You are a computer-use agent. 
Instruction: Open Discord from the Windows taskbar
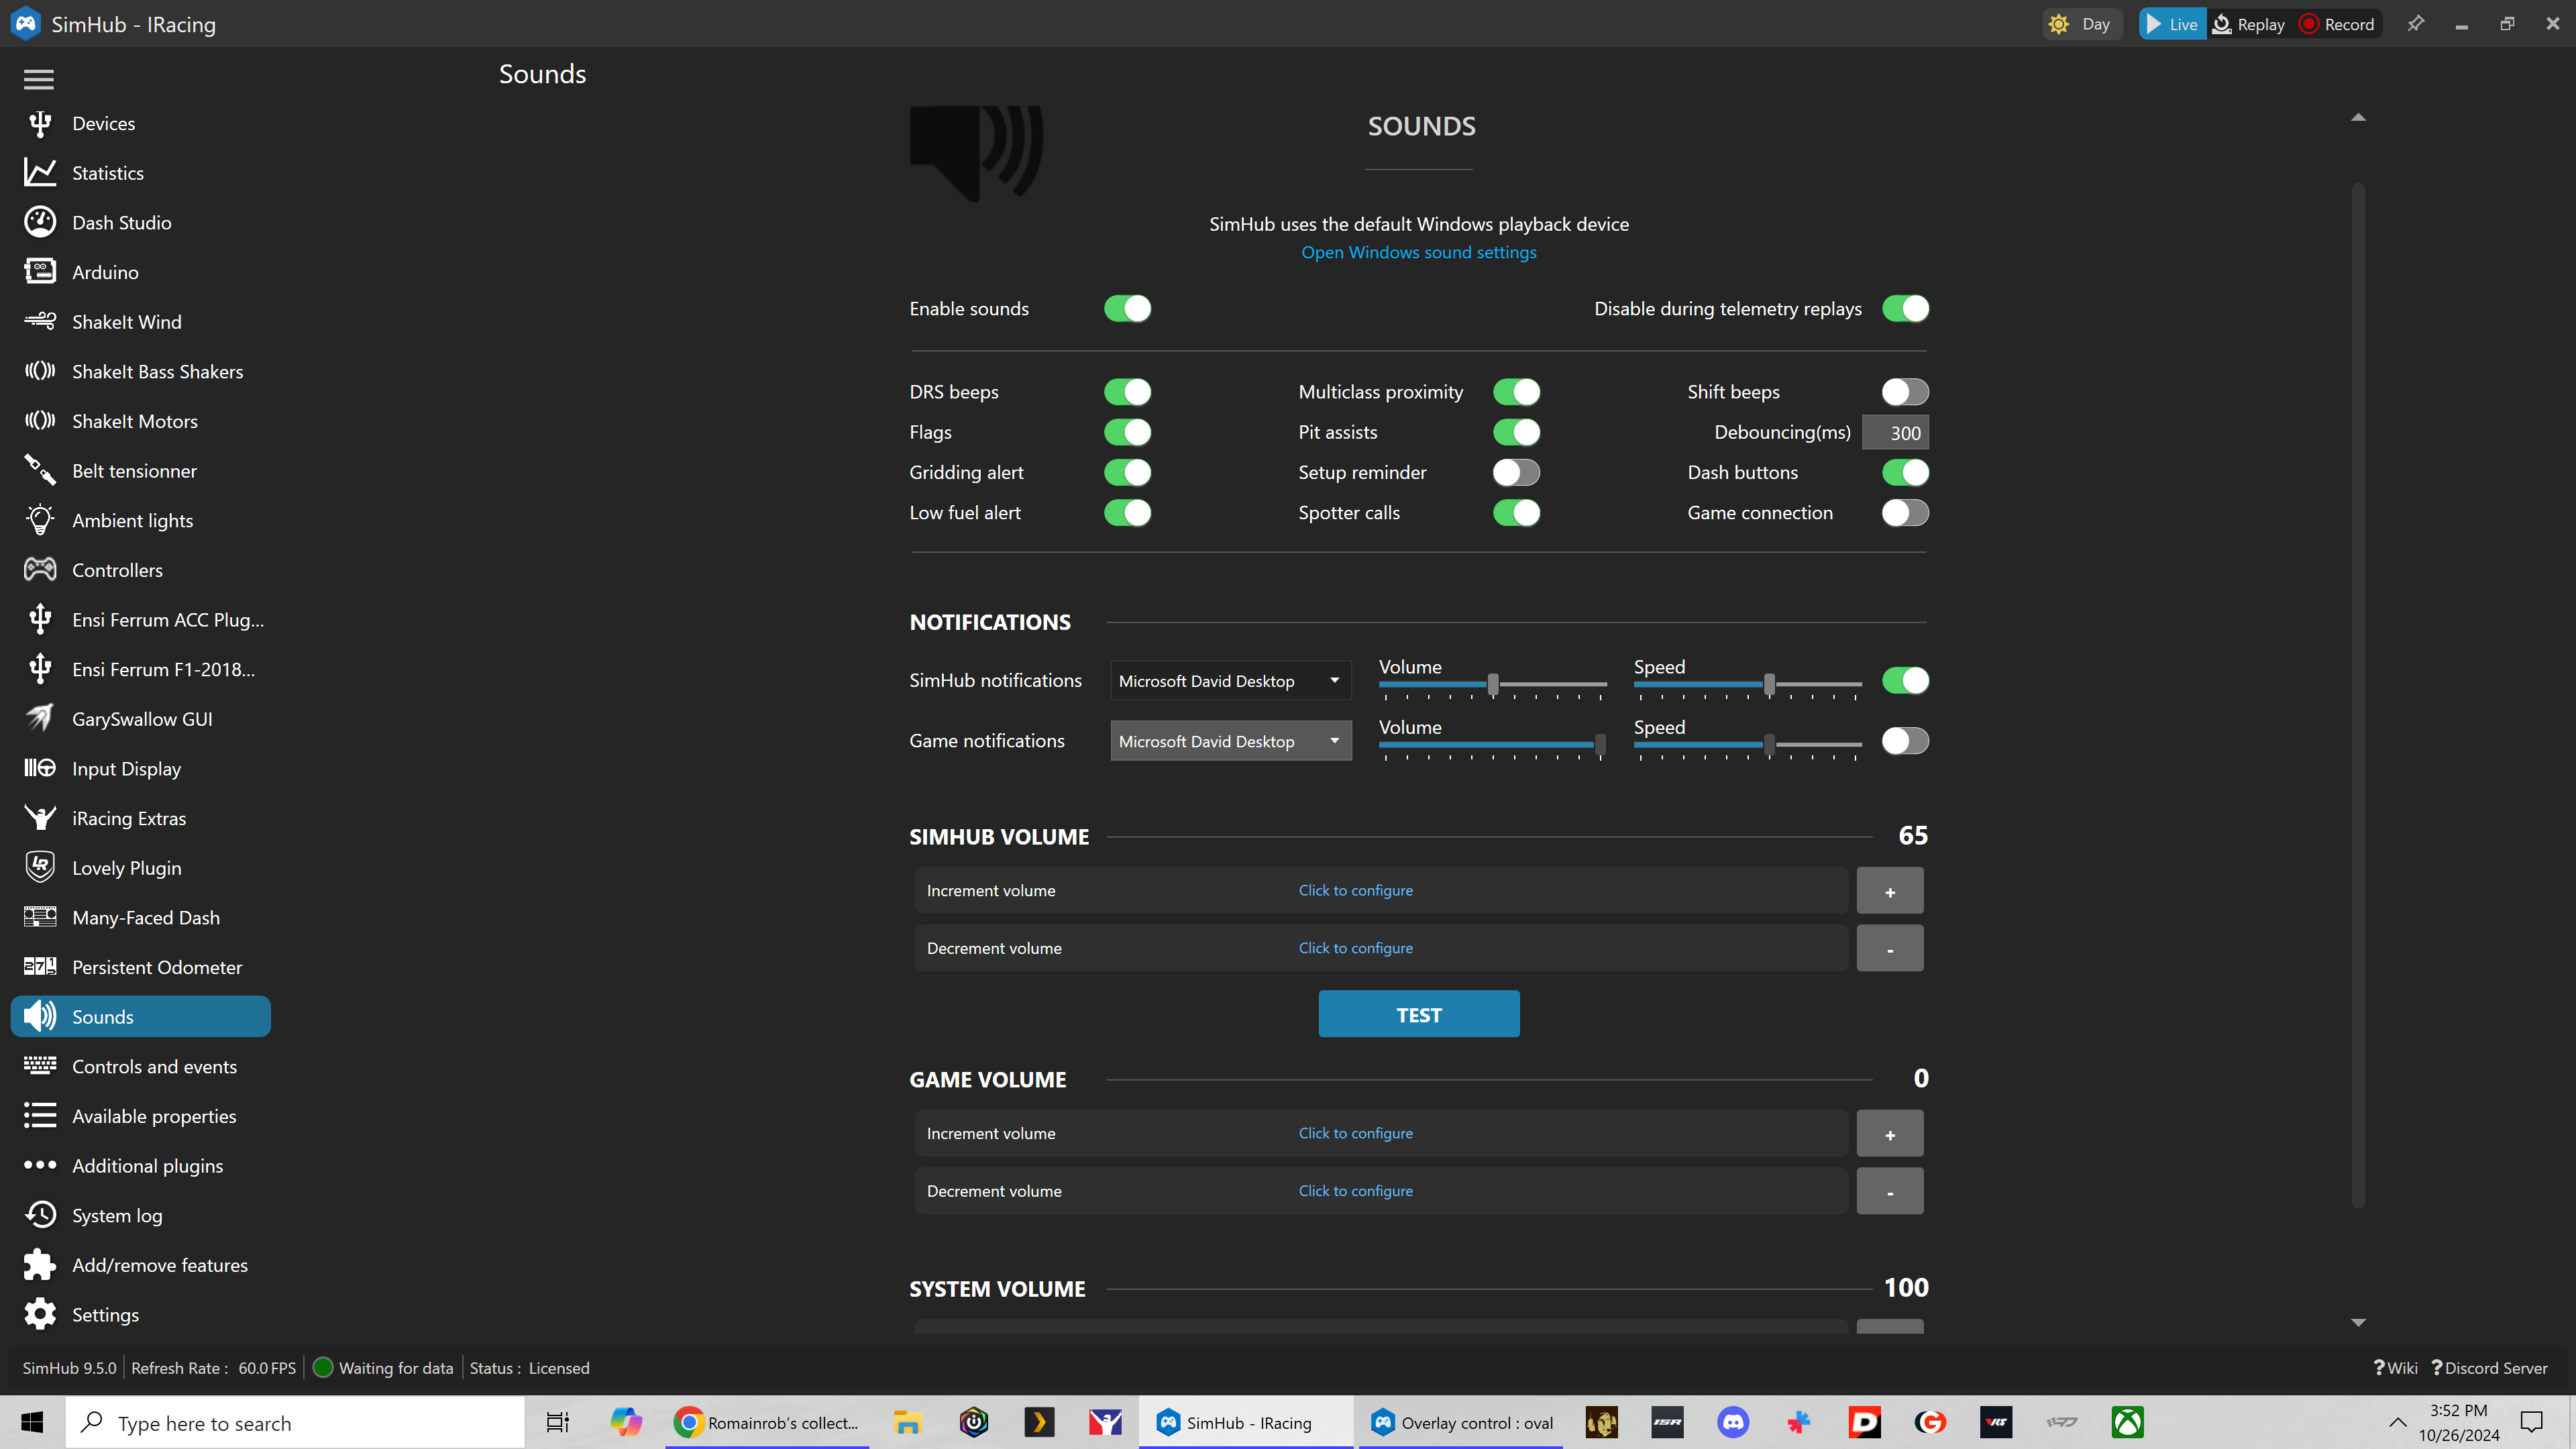click(x=1733, y=1422)
